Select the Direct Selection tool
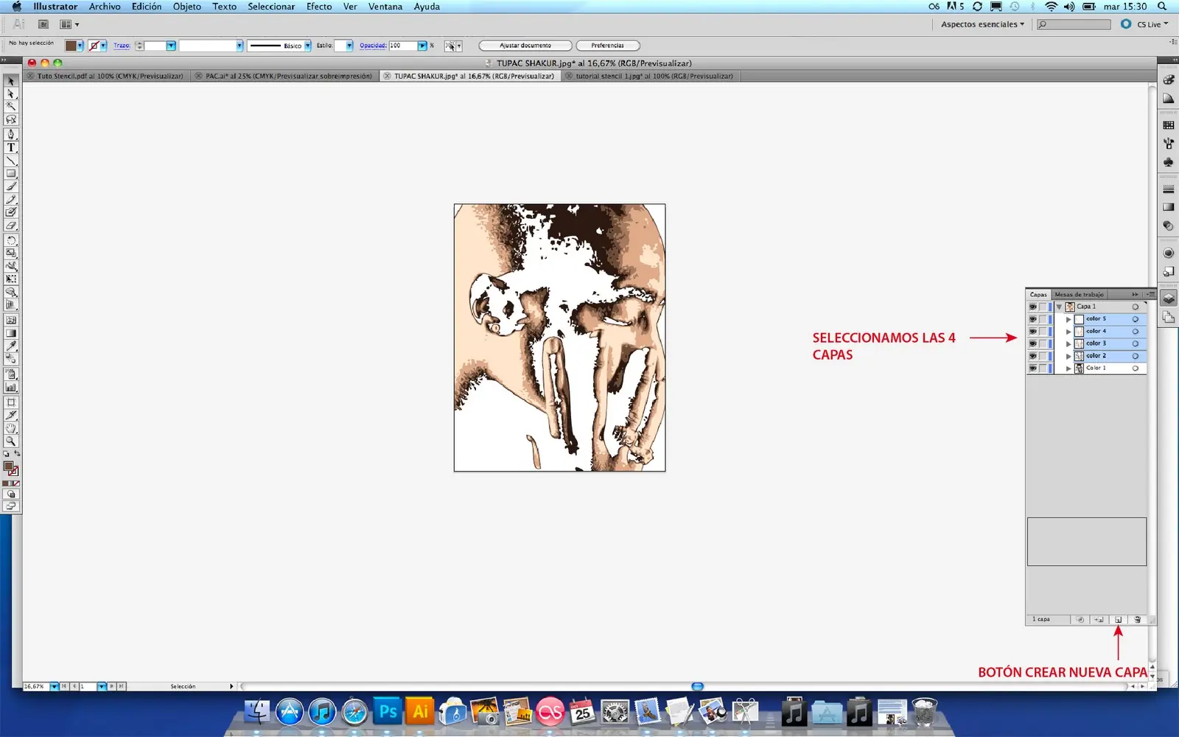 (x=11, y=94)
